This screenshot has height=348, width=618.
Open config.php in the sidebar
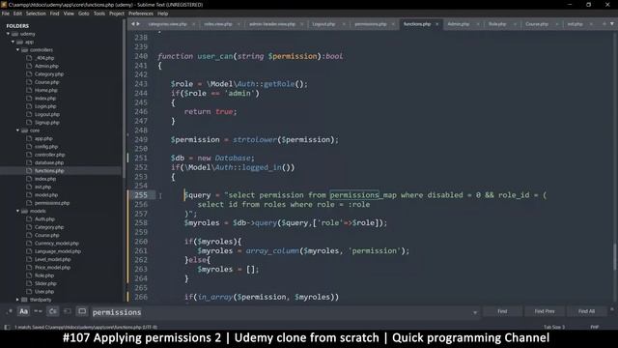[x=46, y=146]
